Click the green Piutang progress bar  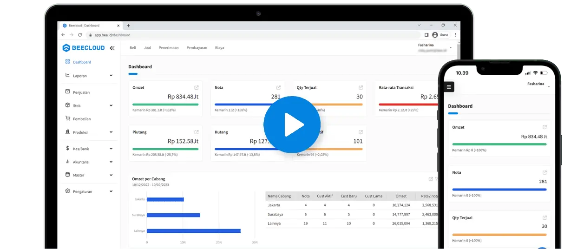(x=165, y=149)
